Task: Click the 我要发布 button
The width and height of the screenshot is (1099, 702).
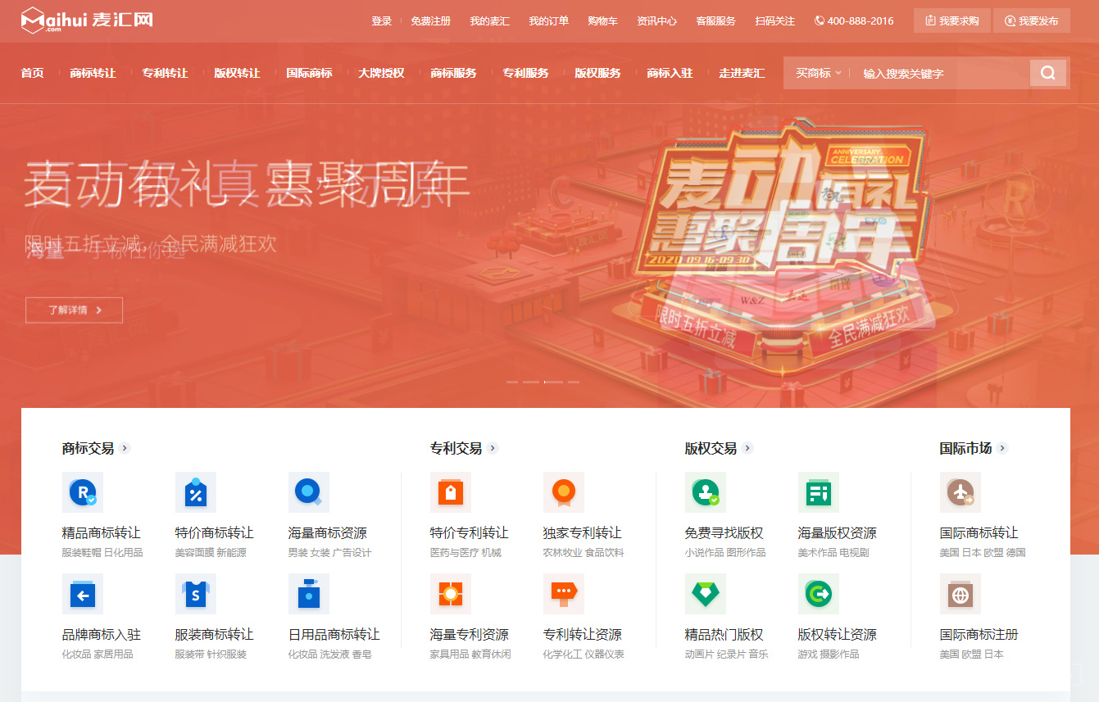Action: [x=1032, y=20]
